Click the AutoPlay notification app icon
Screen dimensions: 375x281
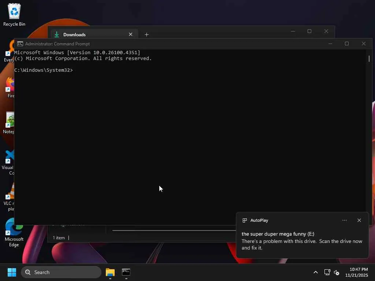pyautogui.click(x=245, y=220)
